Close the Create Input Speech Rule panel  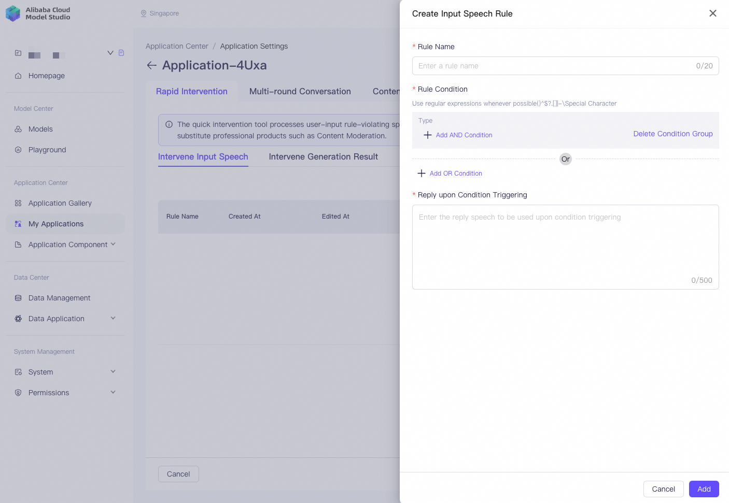click(x=713, y=13)
